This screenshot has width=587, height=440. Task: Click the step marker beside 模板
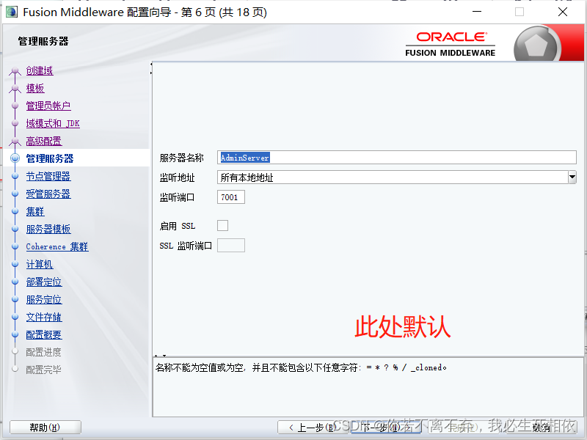click(15, 88)
